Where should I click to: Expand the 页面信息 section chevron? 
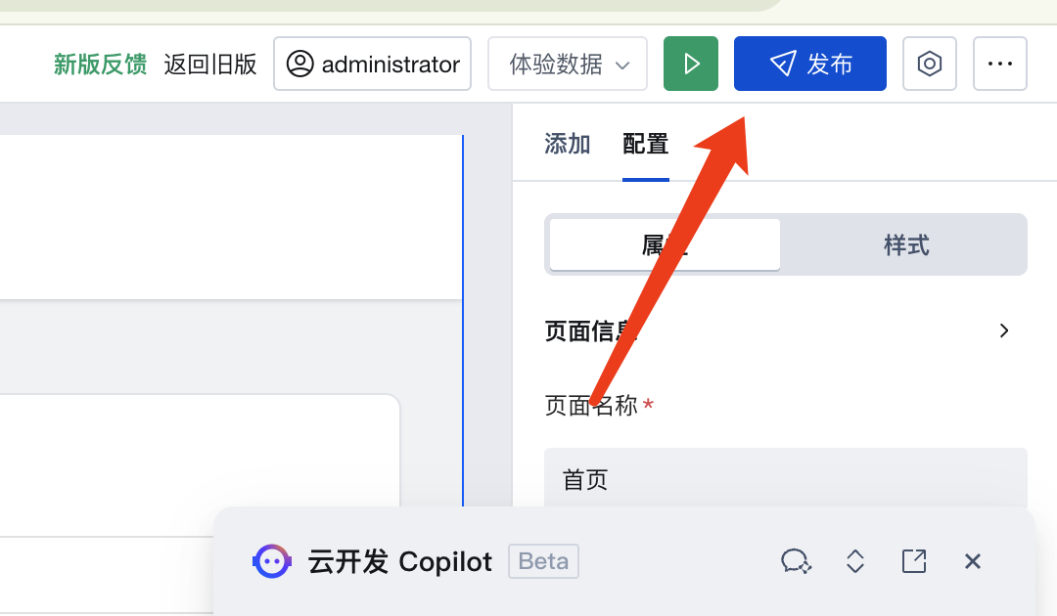[x=1004, y=330]
